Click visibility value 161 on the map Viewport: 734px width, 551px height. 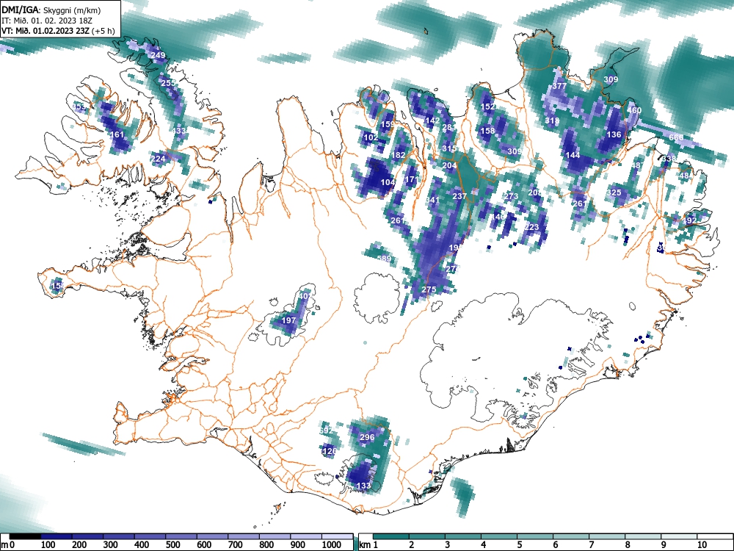click(117, 134)
